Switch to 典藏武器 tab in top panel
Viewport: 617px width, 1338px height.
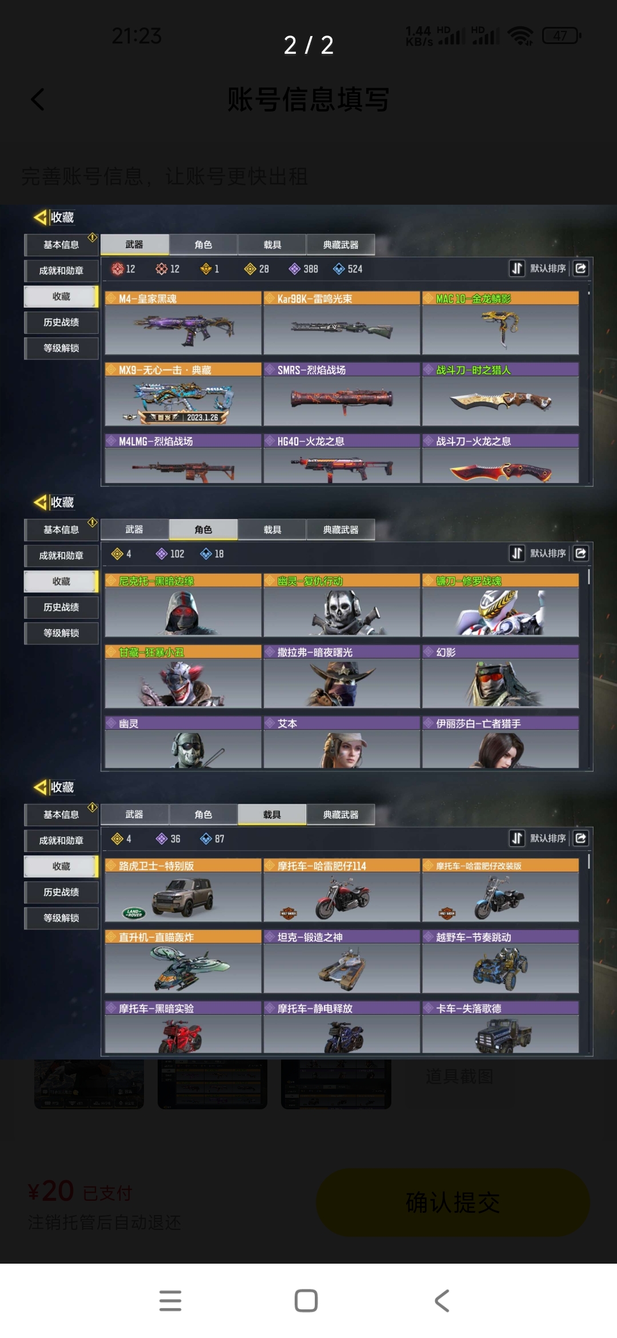341,245
